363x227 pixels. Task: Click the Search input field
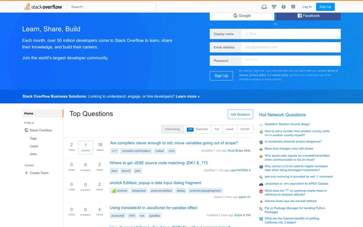coord(111,7)
